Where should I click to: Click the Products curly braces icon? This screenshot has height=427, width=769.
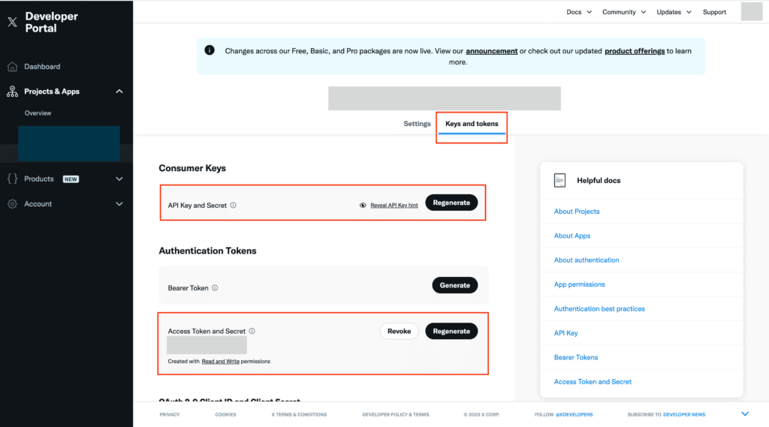(x=12, y=179)
